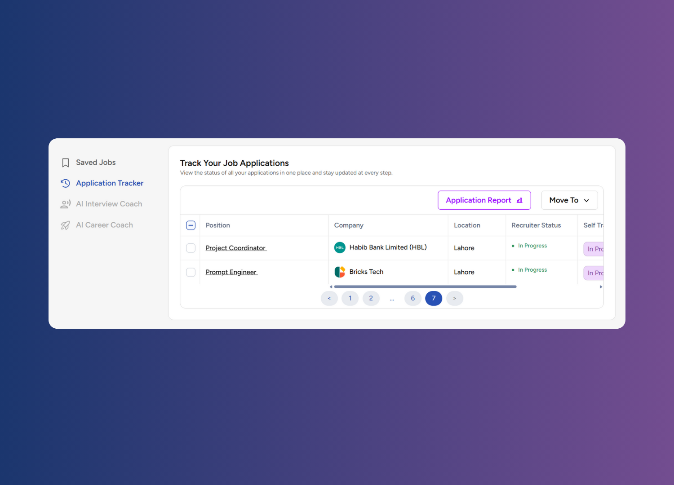Click the chart icon inside Application Report button

(x=519, y=200)
